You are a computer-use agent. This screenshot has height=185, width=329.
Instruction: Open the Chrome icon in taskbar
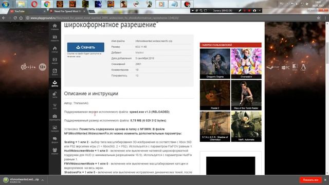pyautogui.click(x=47, y=4)
